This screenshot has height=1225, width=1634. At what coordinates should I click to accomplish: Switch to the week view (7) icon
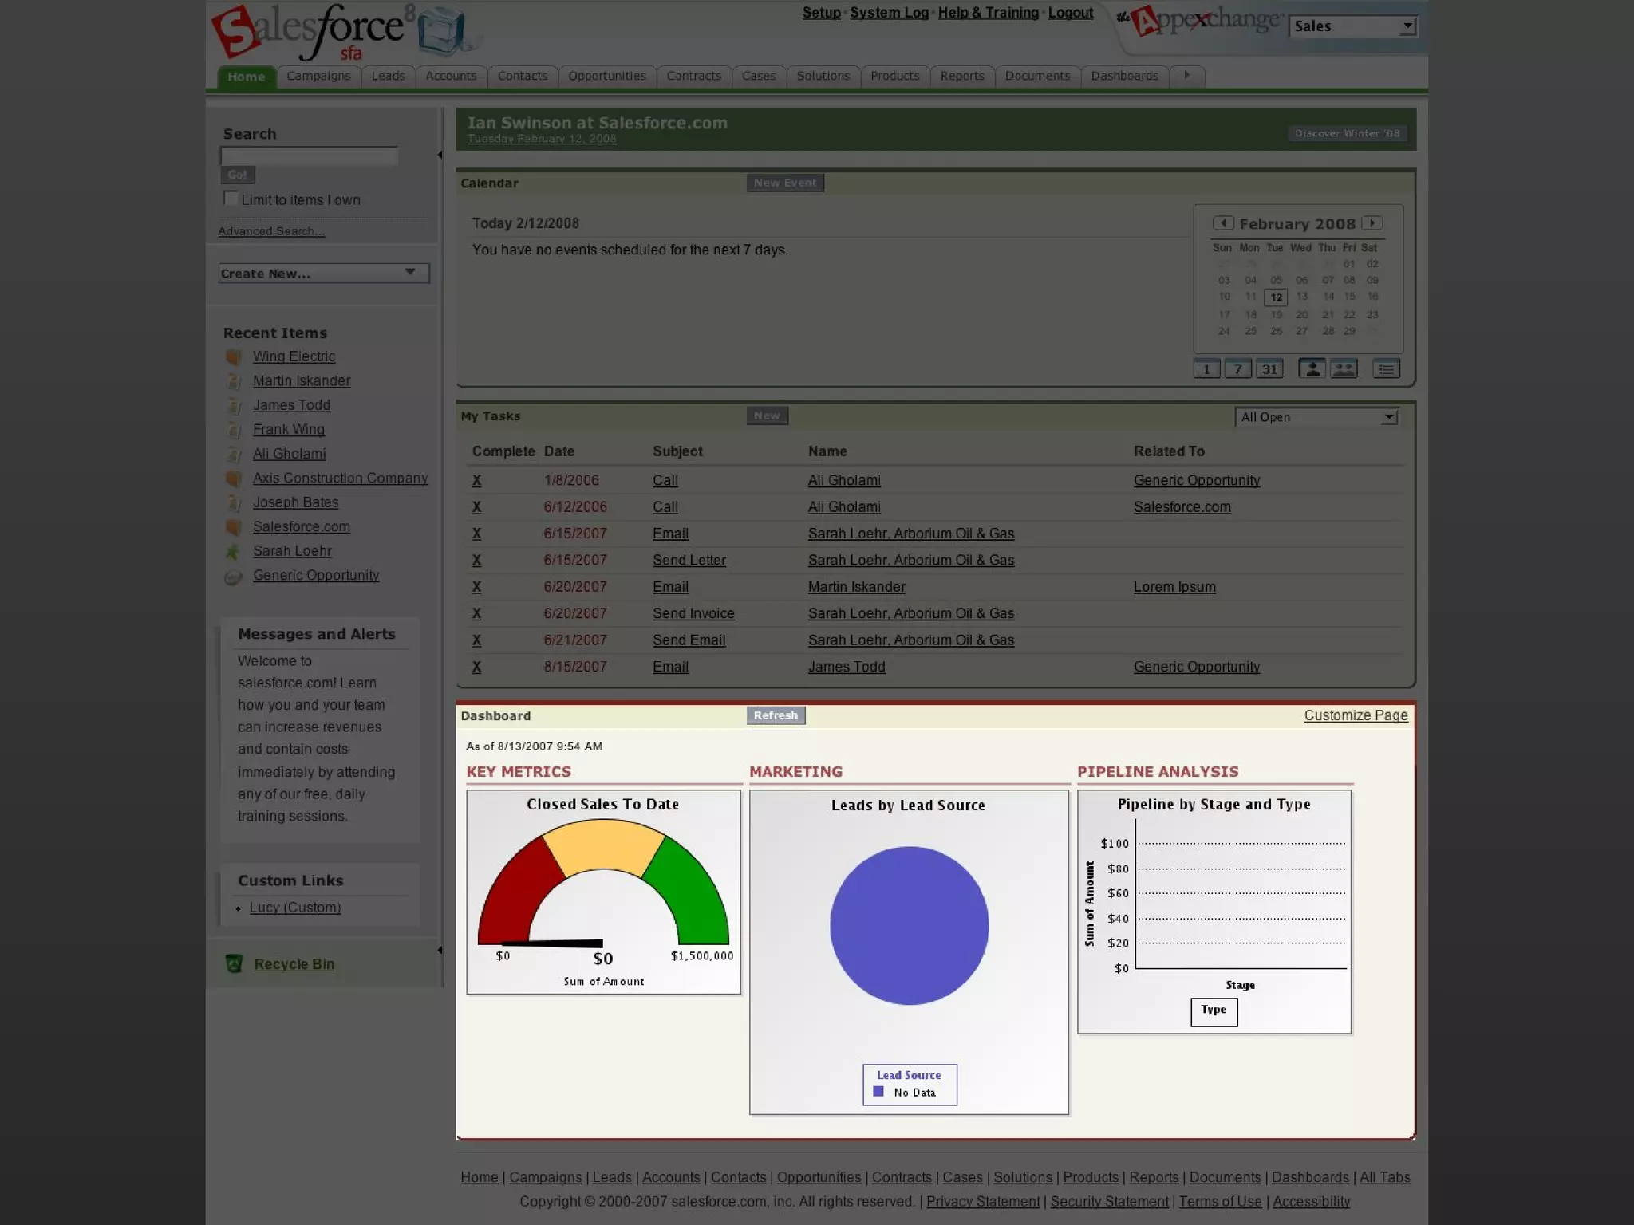(x=1237, y=369)
